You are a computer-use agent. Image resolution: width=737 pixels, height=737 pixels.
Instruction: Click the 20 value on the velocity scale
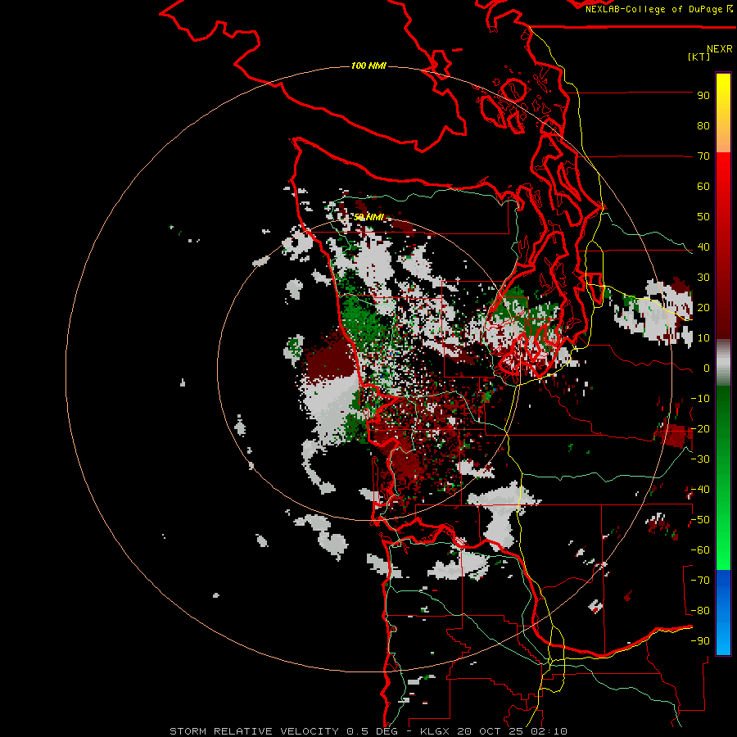[703, 308]
